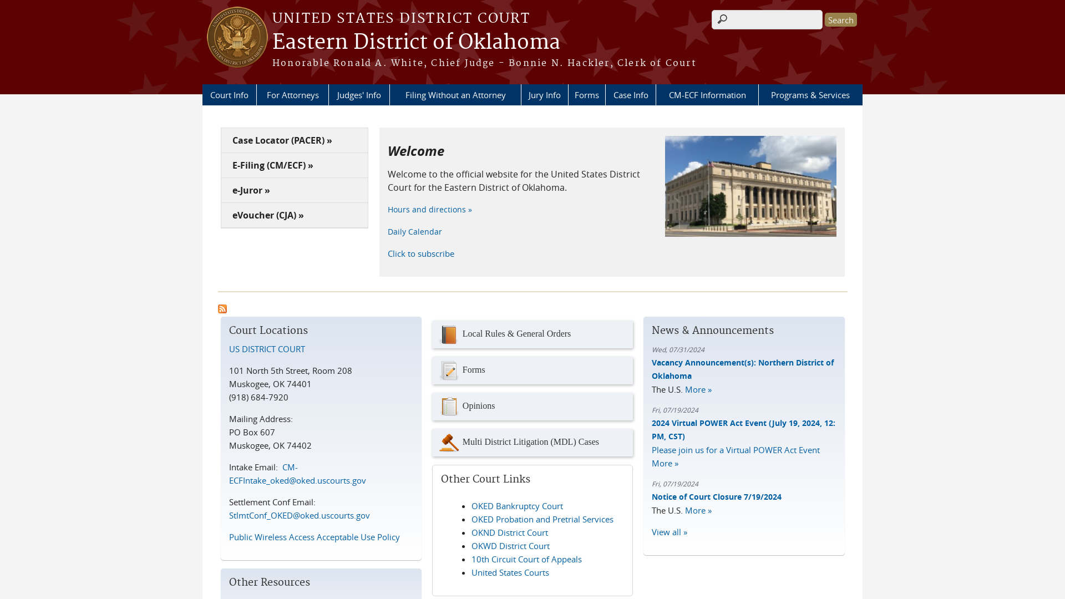The image size is (1065, 599).
Task: Open the Judges' Info menu
Action: click(x=359, y=95)
